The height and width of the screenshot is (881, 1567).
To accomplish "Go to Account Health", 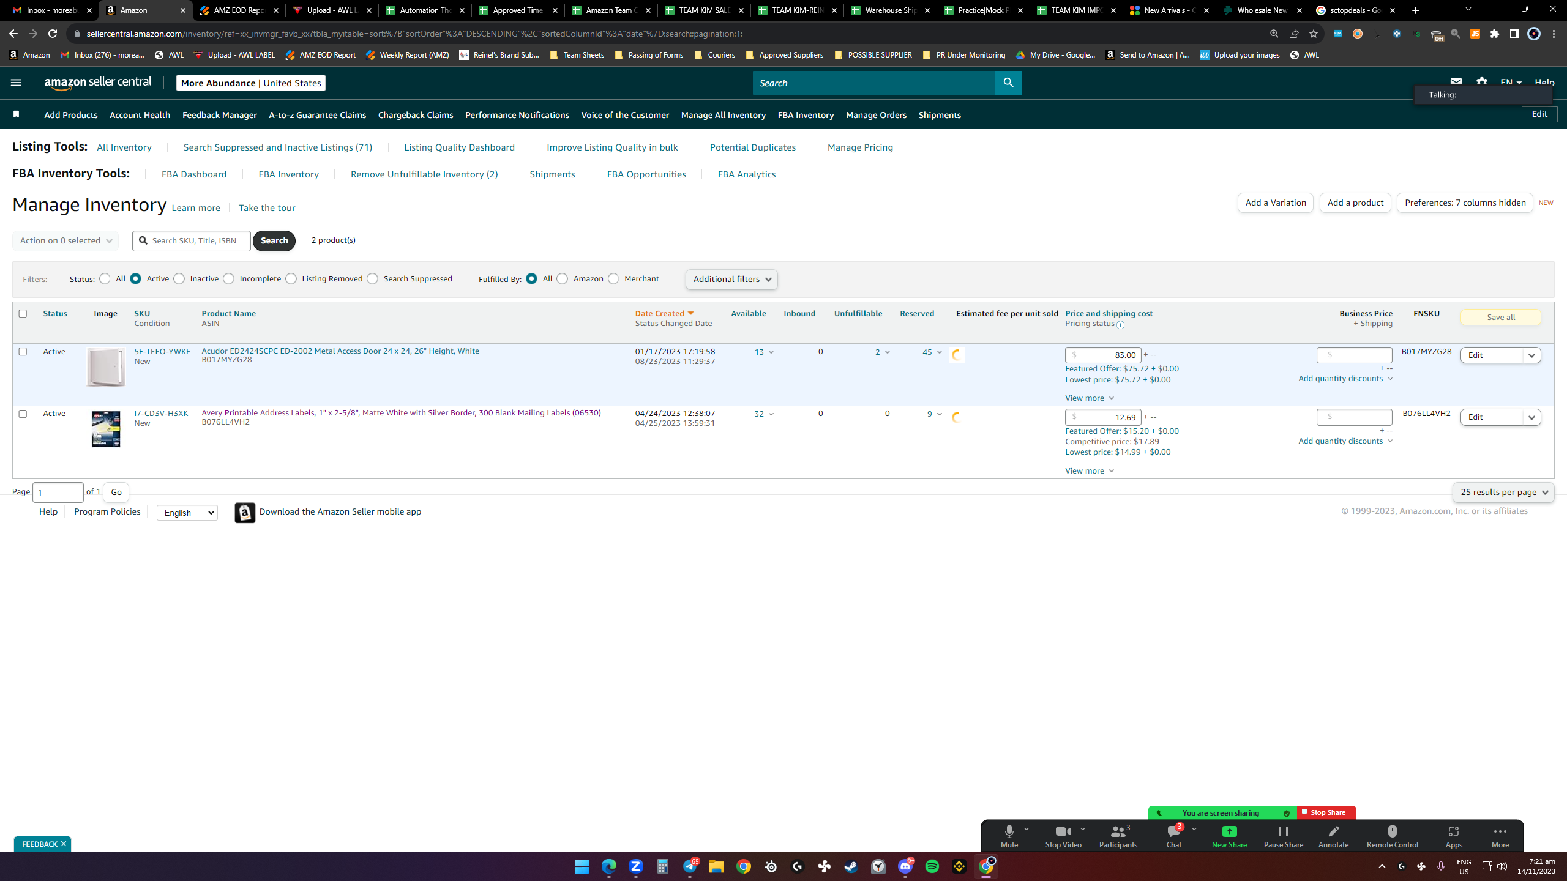I will click(x=140, y=115).
